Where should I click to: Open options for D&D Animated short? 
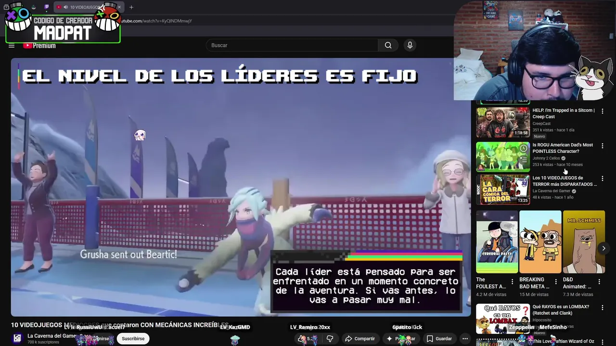point(599,282)
